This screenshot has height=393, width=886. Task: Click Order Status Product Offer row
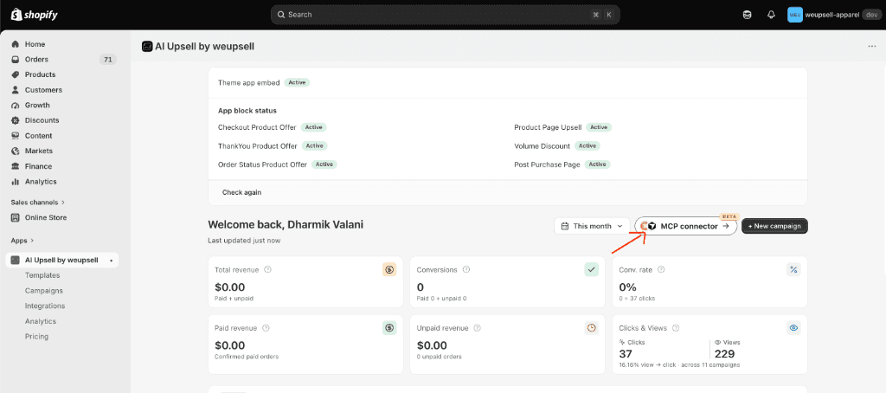point(278,164)
